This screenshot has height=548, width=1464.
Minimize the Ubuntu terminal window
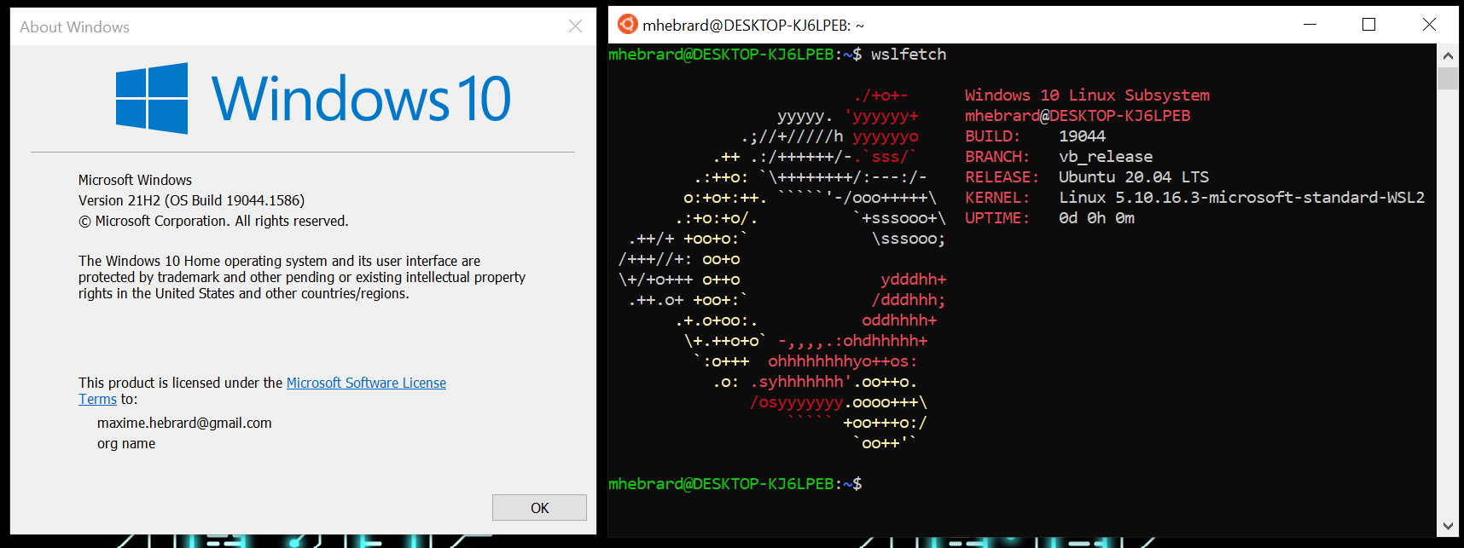coord(1310,25)
